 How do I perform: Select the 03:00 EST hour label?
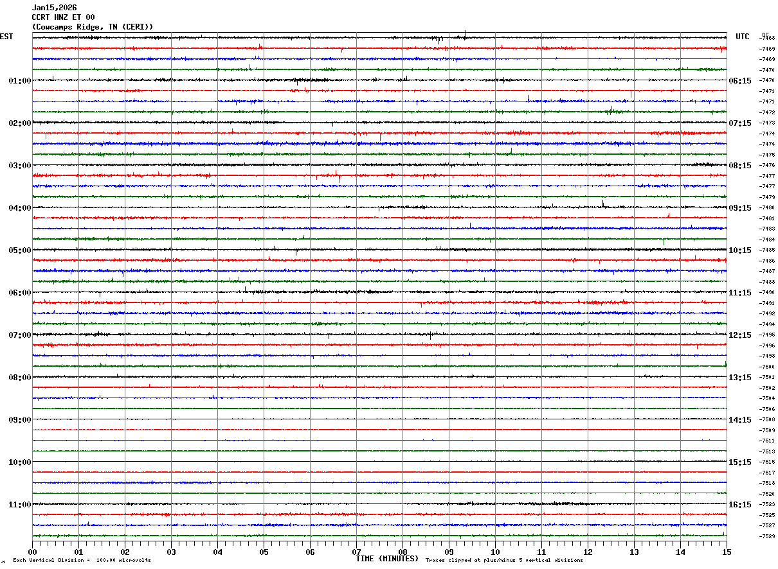point(20,166)
